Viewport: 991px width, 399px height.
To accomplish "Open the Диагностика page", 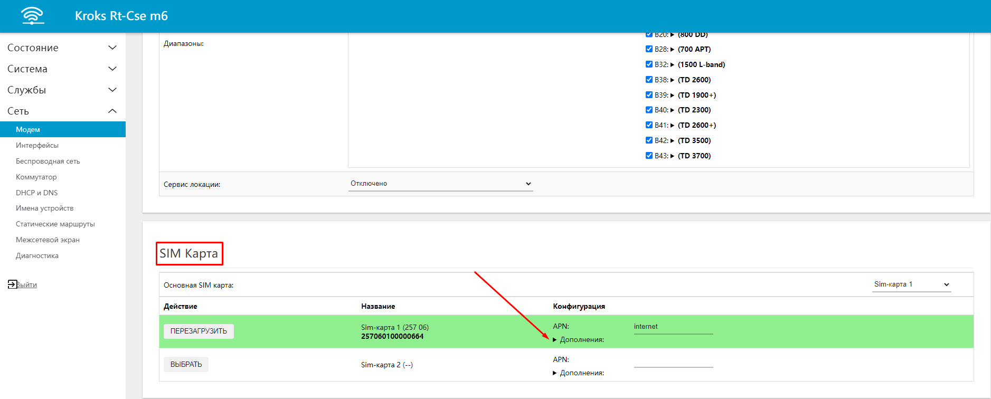I will pos(37,255).
